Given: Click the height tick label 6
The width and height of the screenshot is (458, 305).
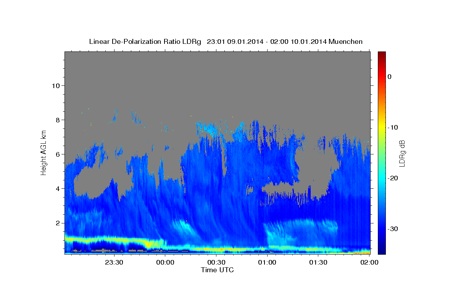Looking at the screenshot, I should (57, 154).
